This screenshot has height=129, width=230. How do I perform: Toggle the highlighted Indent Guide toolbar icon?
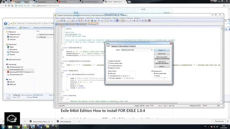pyautogui.click(x=117, y=21)
